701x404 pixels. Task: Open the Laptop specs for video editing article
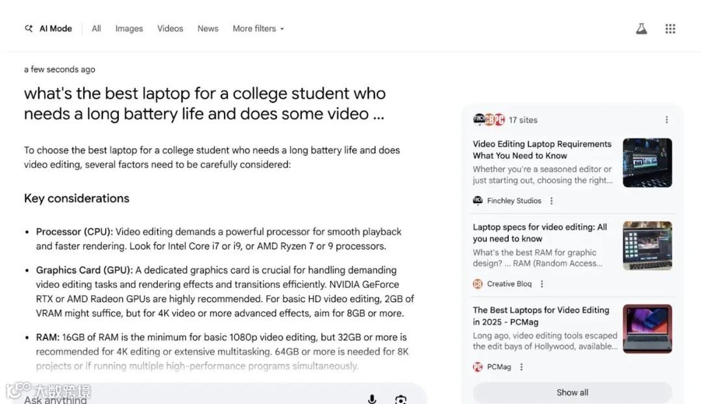coord(540,233)
